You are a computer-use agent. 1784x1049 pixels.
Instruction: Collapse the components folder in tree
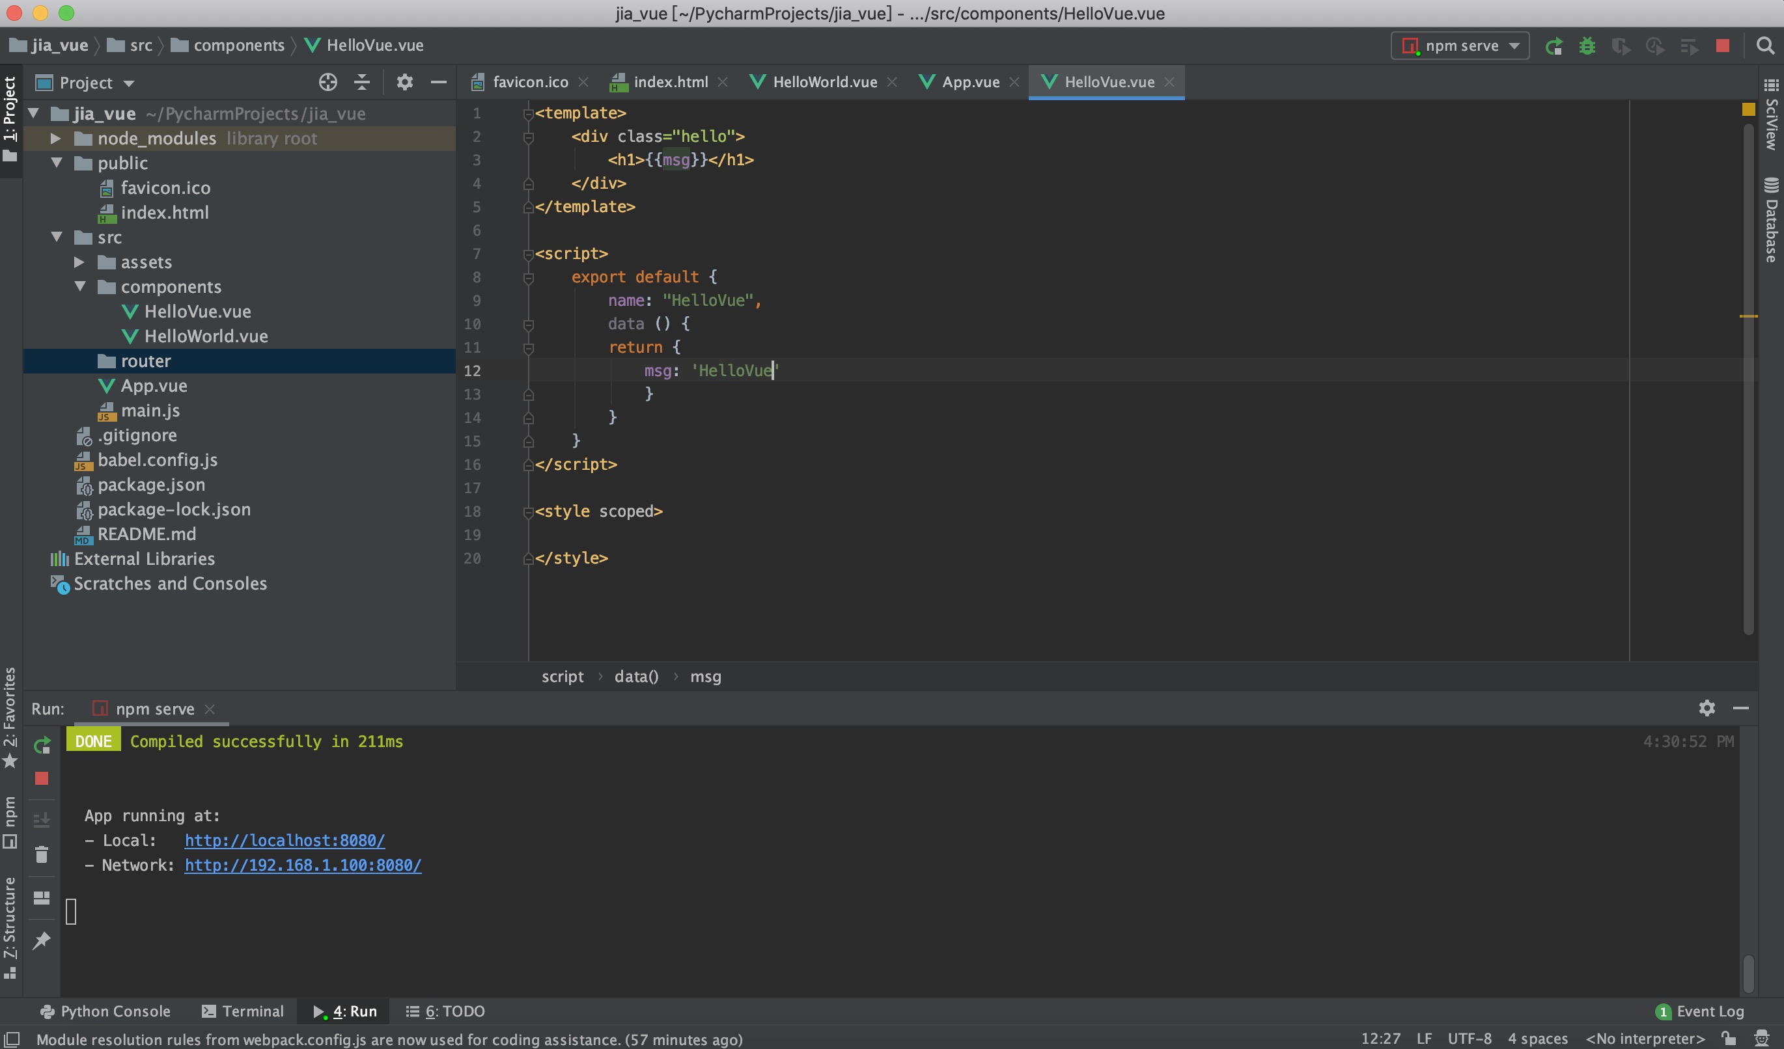[80, 286]
